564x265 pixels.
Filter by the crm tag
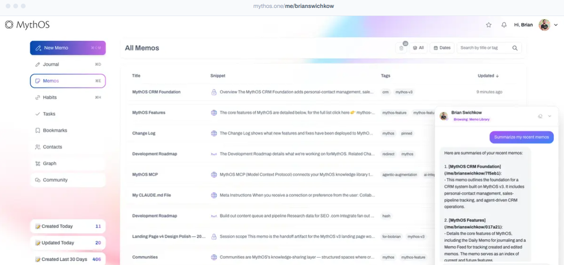click(385, 92)
